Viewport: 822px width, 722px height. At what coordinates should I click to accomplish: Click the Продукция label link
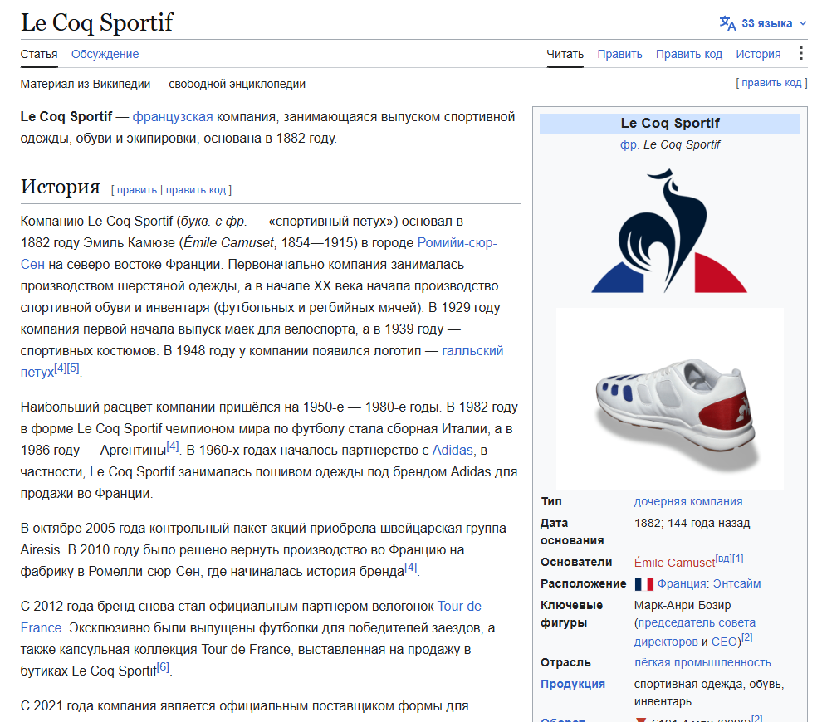(573, 685)
